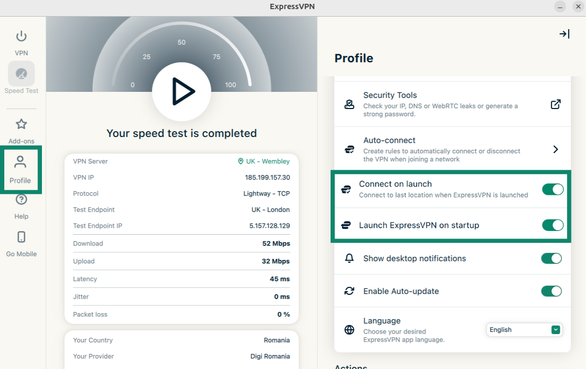Open the VPN power icon in sidebar
586x369 pixels.
(21, 37)
